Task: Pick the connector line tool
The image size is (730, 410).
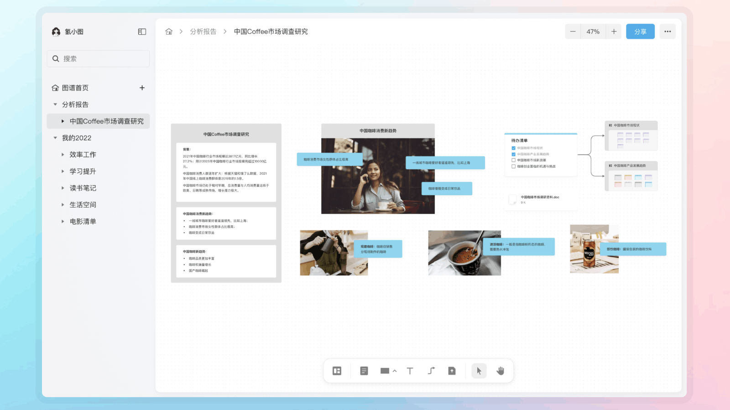Action: [x=431, y=371]
